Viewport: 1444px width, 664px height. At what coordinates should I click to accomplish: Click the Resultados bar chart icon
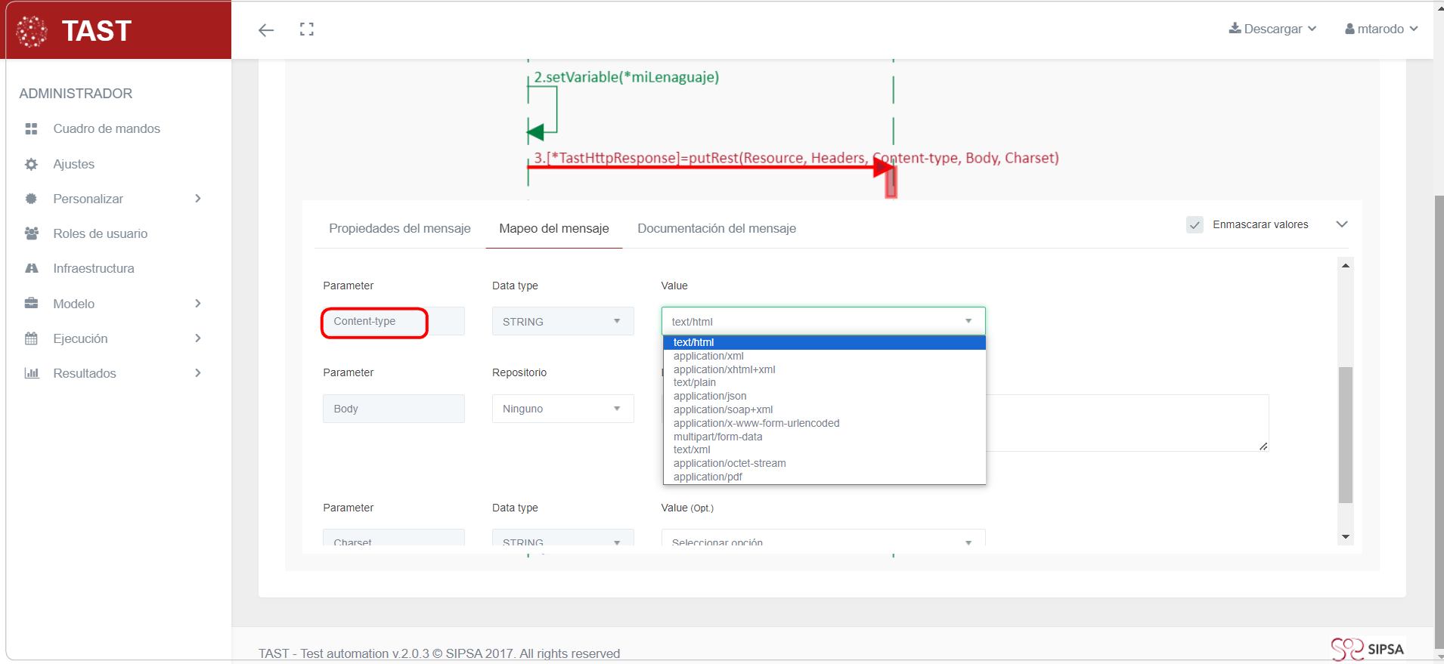click(31, 373)
